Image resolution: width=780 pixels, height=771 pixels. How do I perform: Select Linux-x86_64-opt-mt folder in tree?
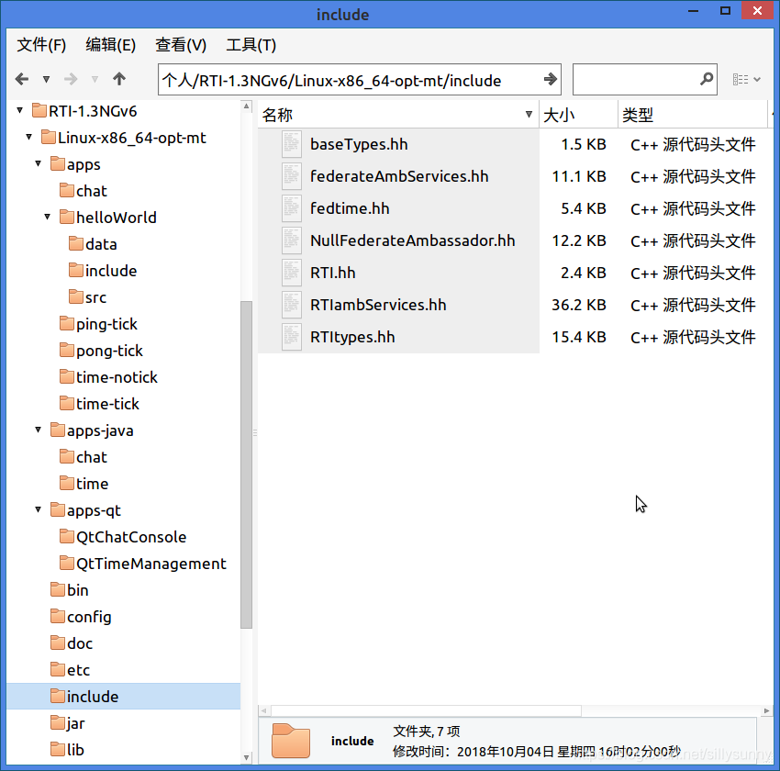tap(124, 138)
